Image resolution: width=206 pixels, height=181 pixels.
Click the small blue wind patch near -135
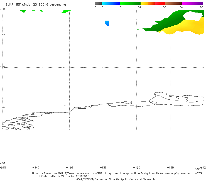[107, 23]
